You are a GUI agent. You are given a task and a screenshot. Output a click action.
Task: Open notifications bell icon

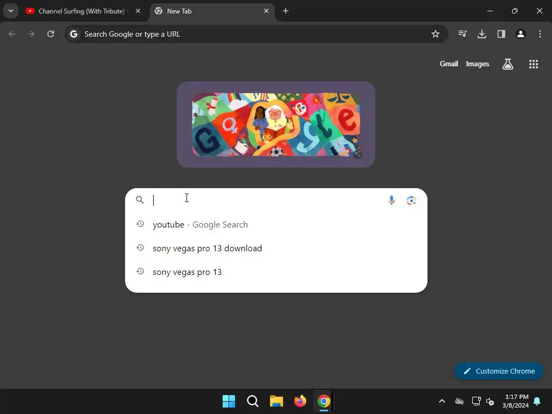point(537,401)
